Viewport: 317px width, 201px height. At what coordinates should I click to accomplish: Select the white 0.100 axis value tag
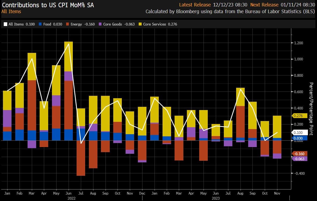pos(300,133)
